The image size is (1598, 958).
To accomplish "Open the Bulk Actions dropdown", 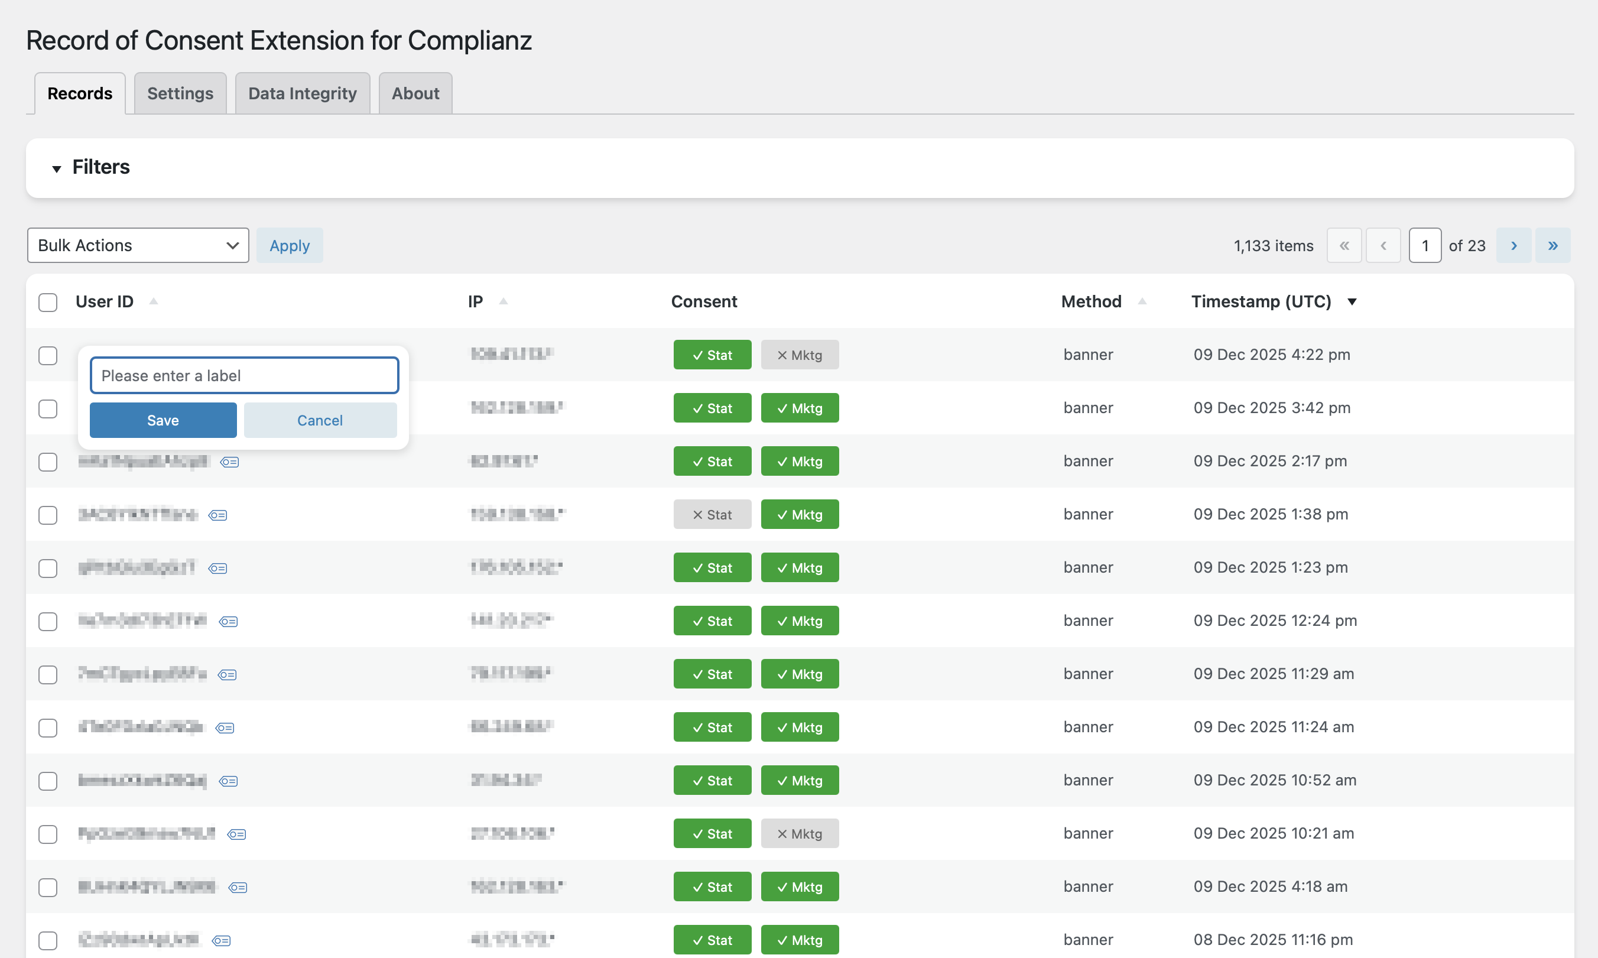I will click(138, 246).
